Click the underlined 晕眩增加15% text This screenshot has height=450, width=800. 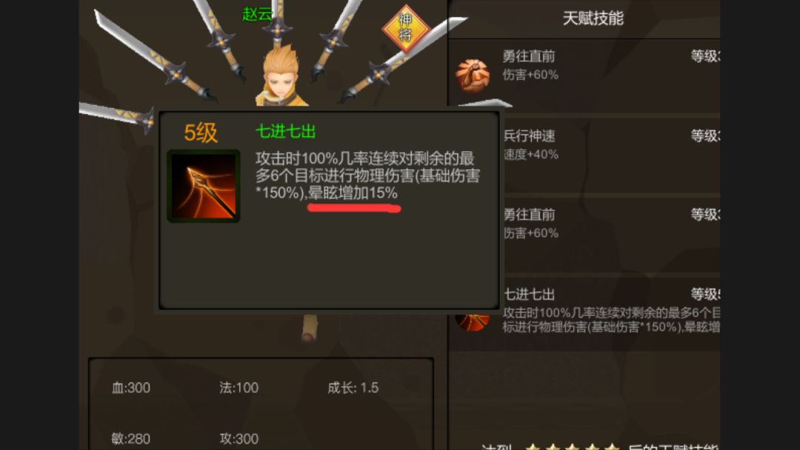[x=353, y=193]
